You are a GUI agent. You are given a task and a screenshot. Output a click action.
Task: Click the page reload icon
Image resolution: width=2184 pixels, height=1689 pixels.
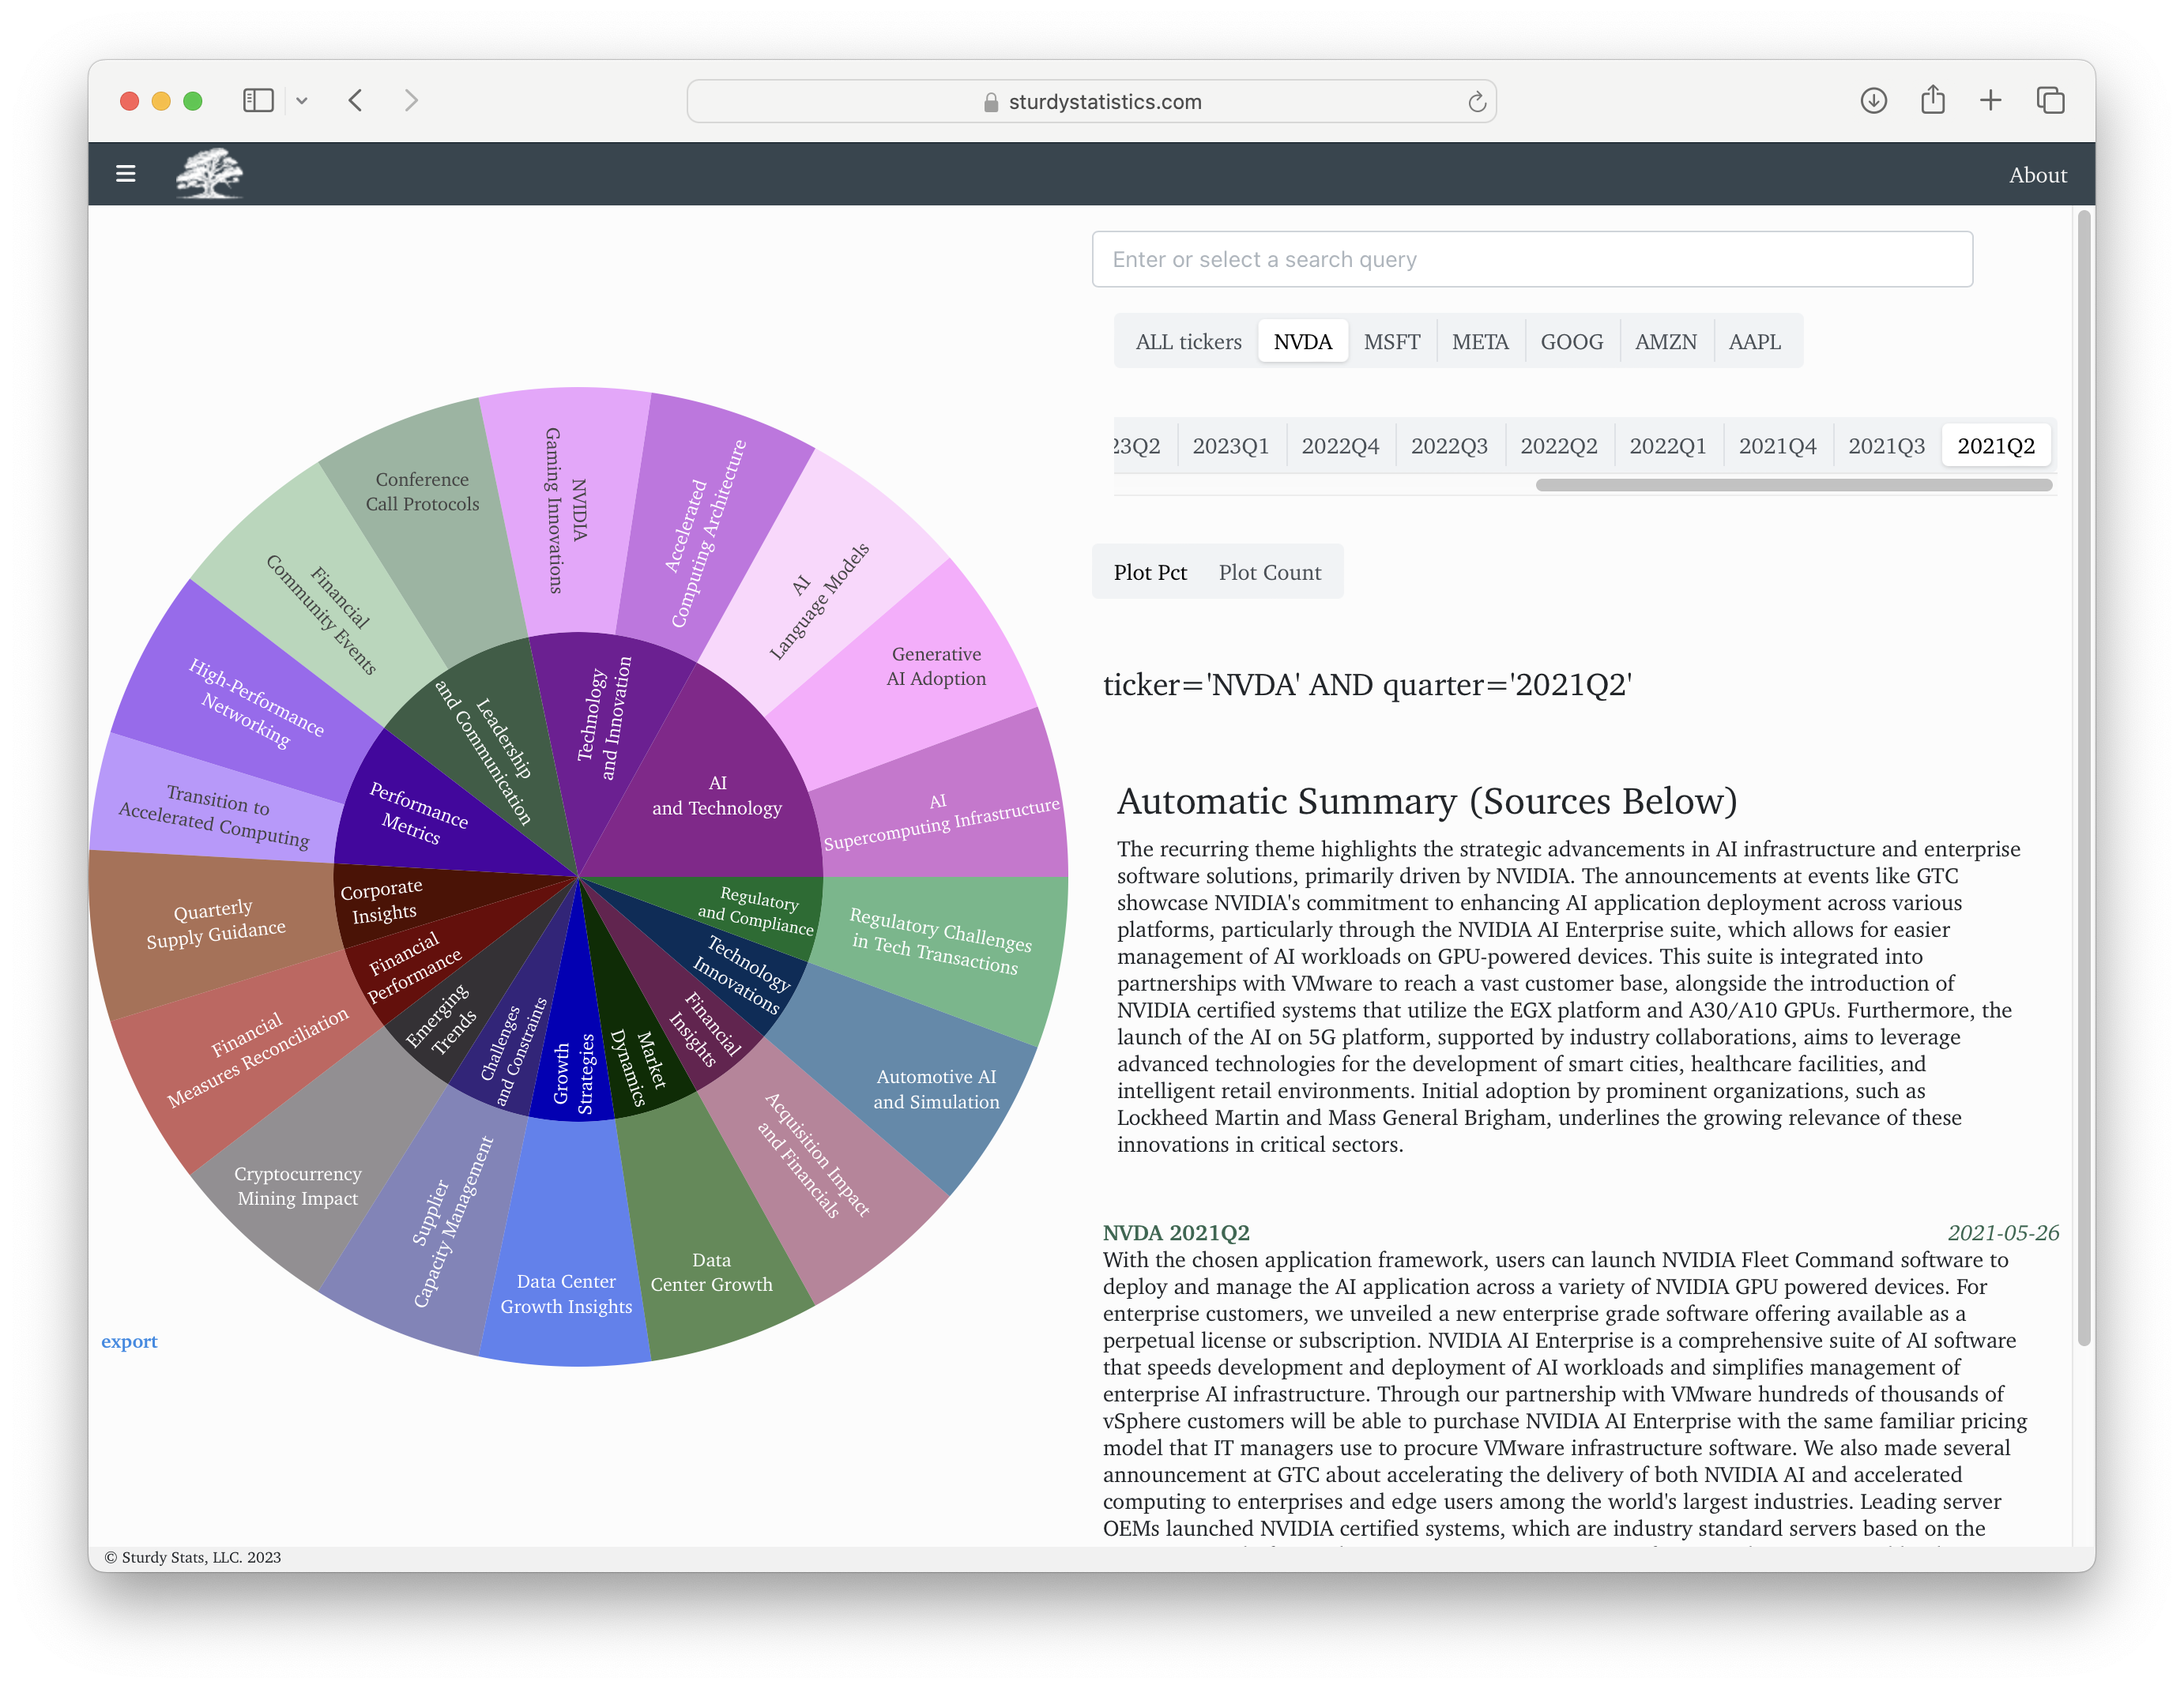(1476, 102)
